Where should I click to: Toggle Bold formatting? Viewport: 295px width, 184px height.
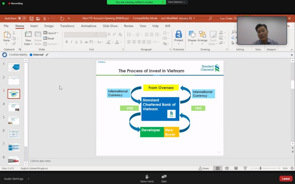tap(67, 42)
